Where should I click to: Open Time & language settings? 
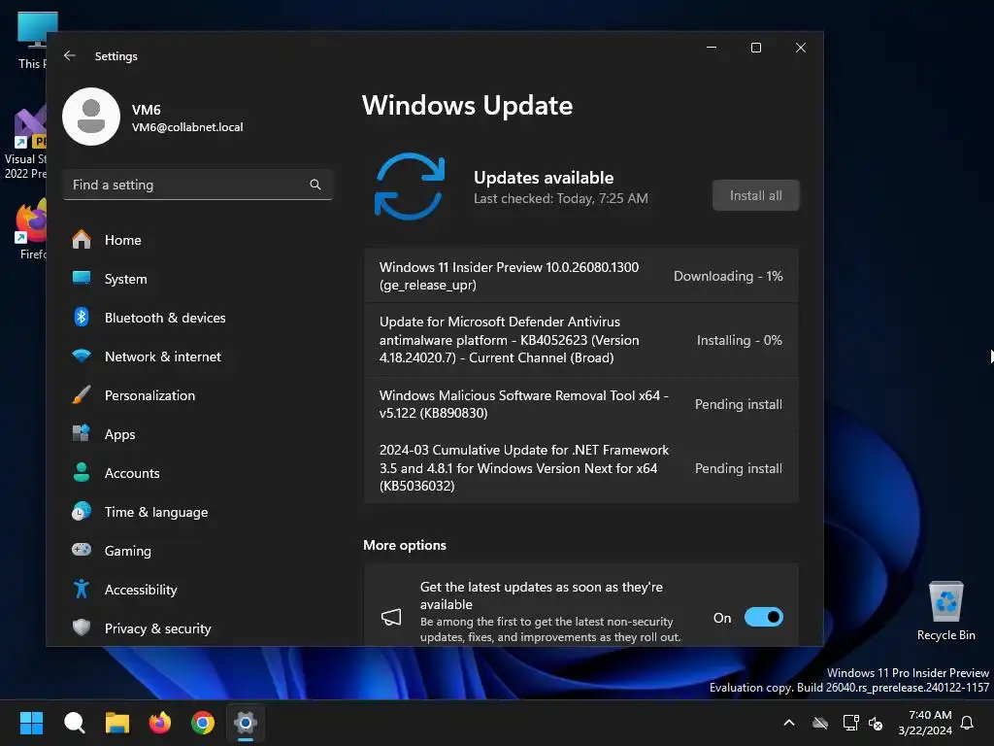[x=198, y=511]
